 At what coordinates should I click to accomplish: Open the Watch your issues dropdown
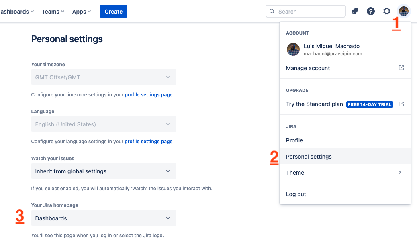point(104,171)
